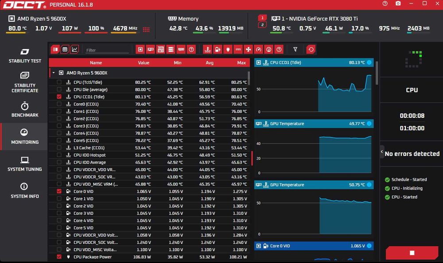443x263 pixels.
Task: Select the Monitoring section
Action: pos(24,136)
